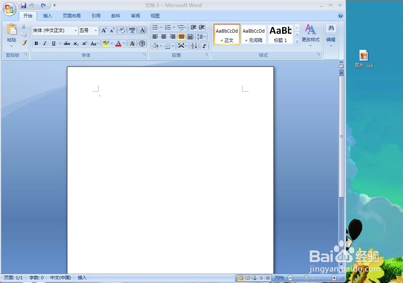Open the 审阅 tab
403x283 pixels.
pos(135,16)
